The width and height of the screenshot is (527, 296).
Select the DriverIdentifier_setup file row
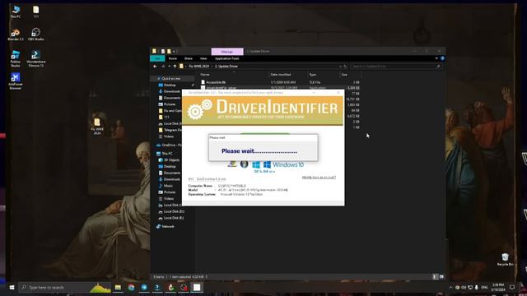pos(280,88)
